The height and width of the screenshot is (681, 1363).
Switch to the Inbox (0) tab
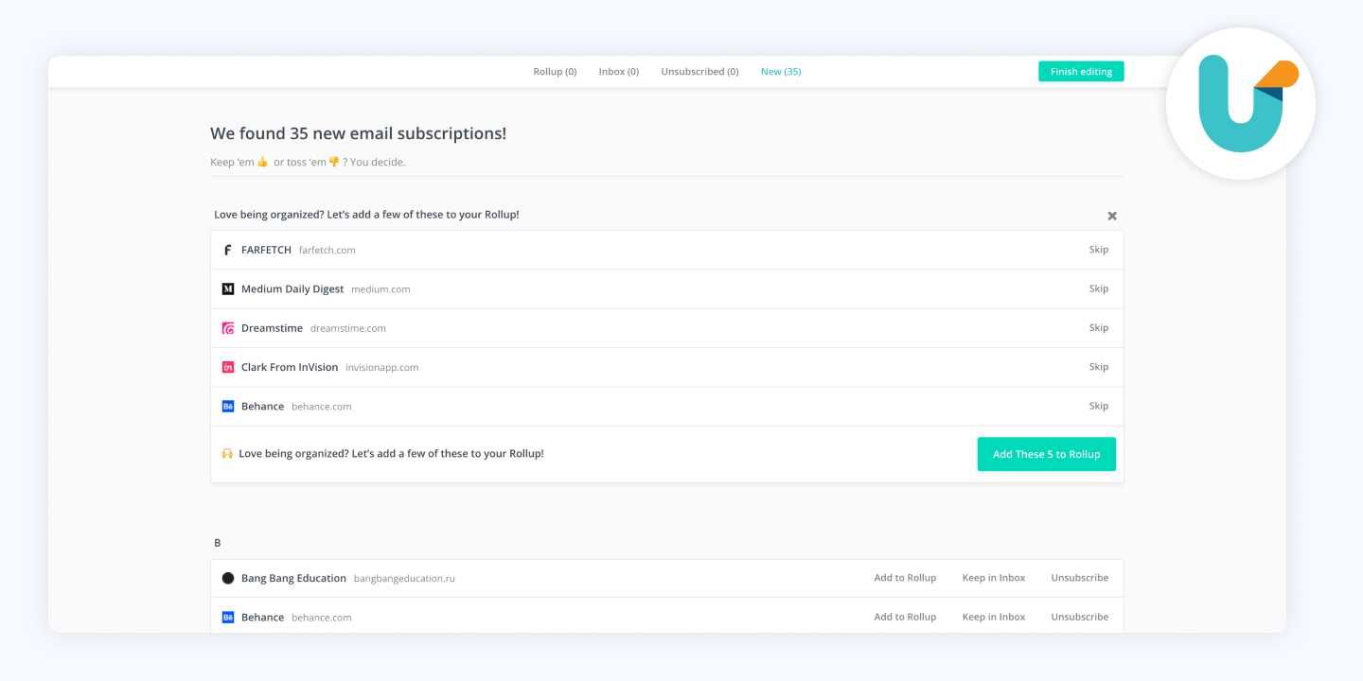(x=618, y=72)
